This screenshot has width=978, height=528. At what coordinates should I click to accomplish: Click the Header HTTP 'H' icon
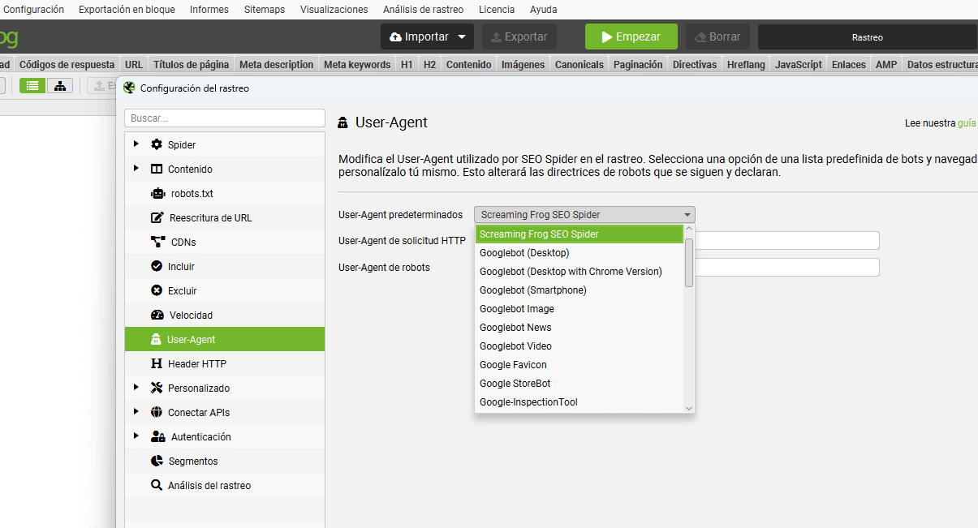157,363
